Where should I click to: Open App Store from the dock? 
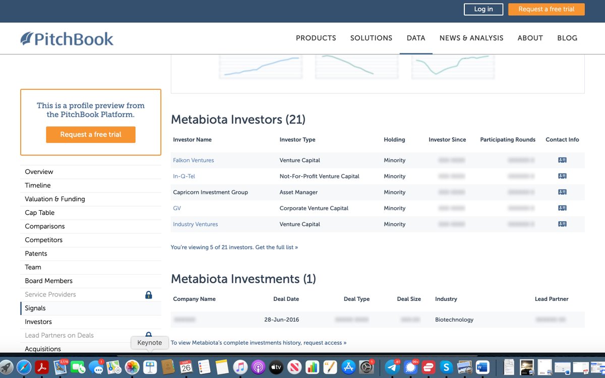point(348,367)
